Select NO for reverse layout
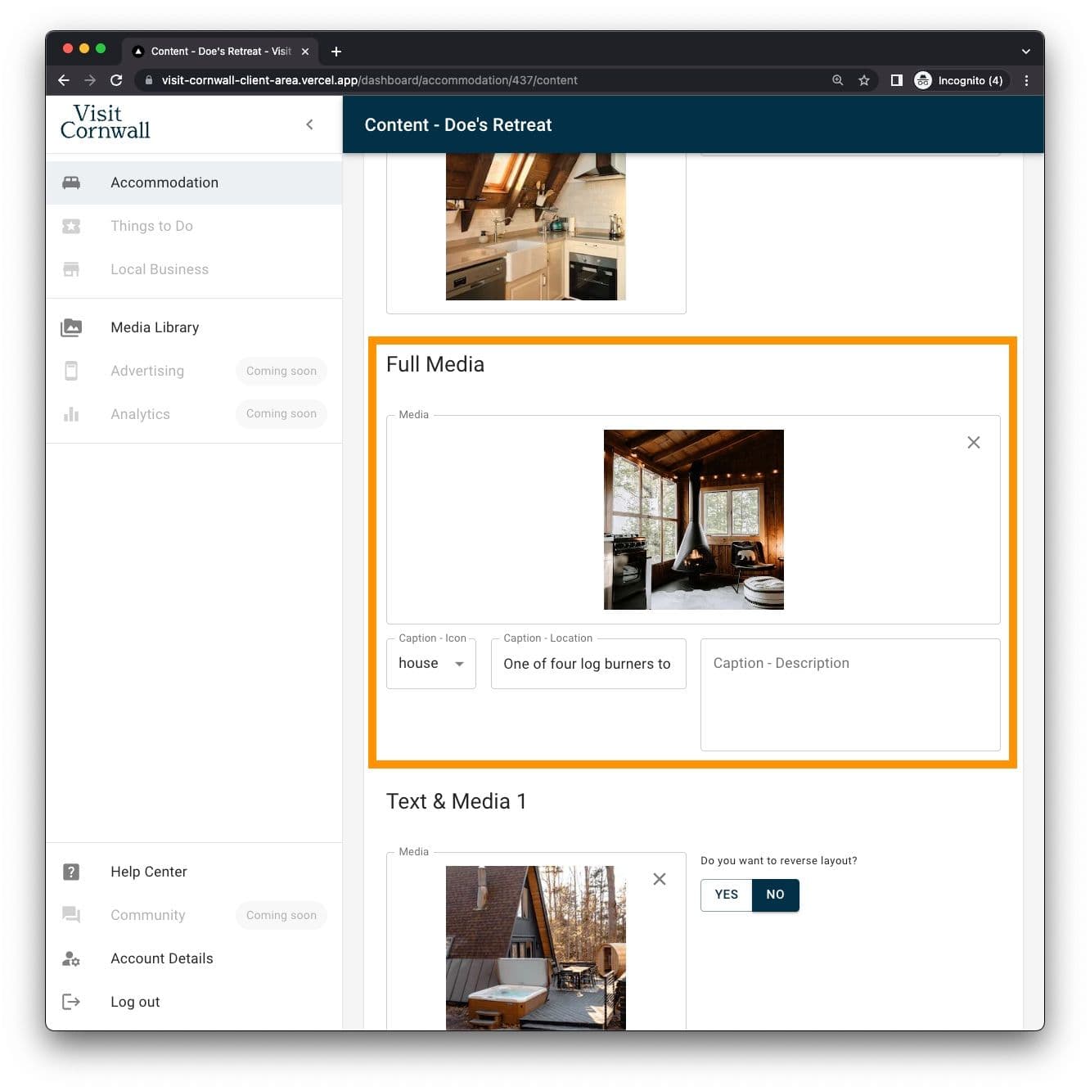1090x1091 pixels. 775,895
